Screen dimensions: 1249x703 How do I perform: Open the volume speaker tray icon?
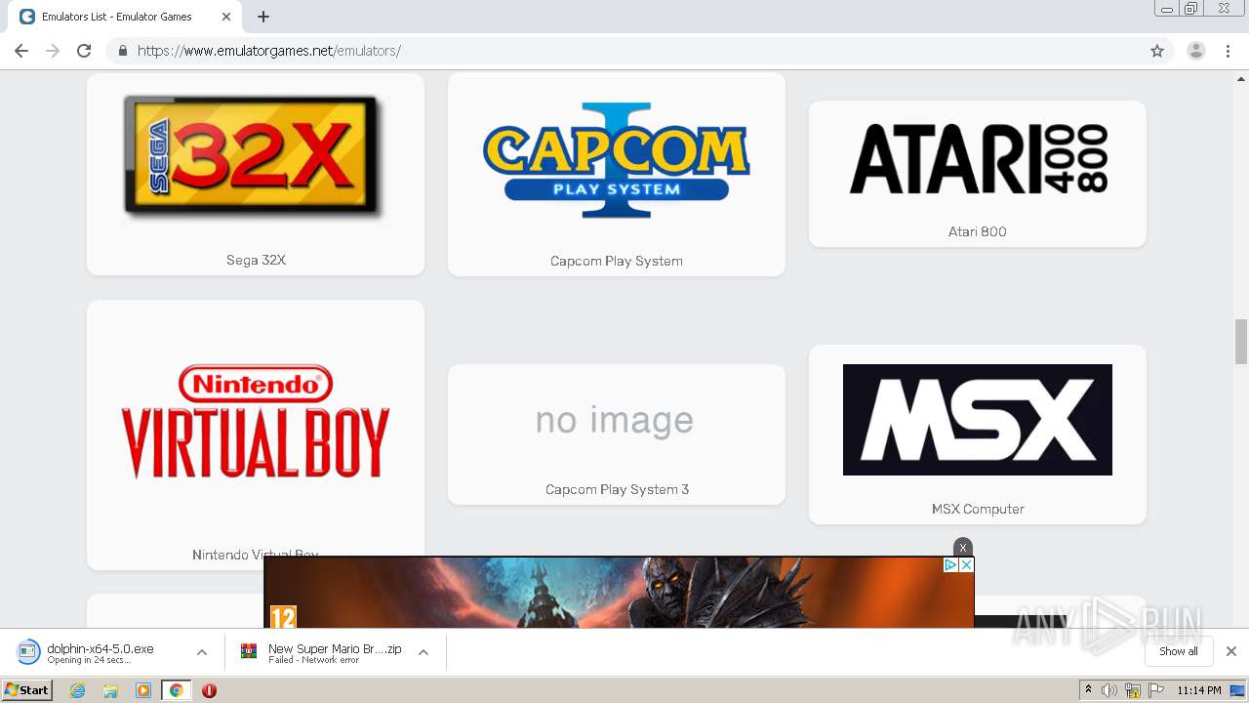(1109, 690)
